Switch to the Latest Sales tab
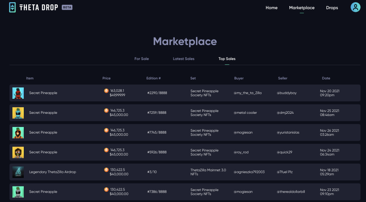This screenshot has width=366, height=202. click(184, 59)
